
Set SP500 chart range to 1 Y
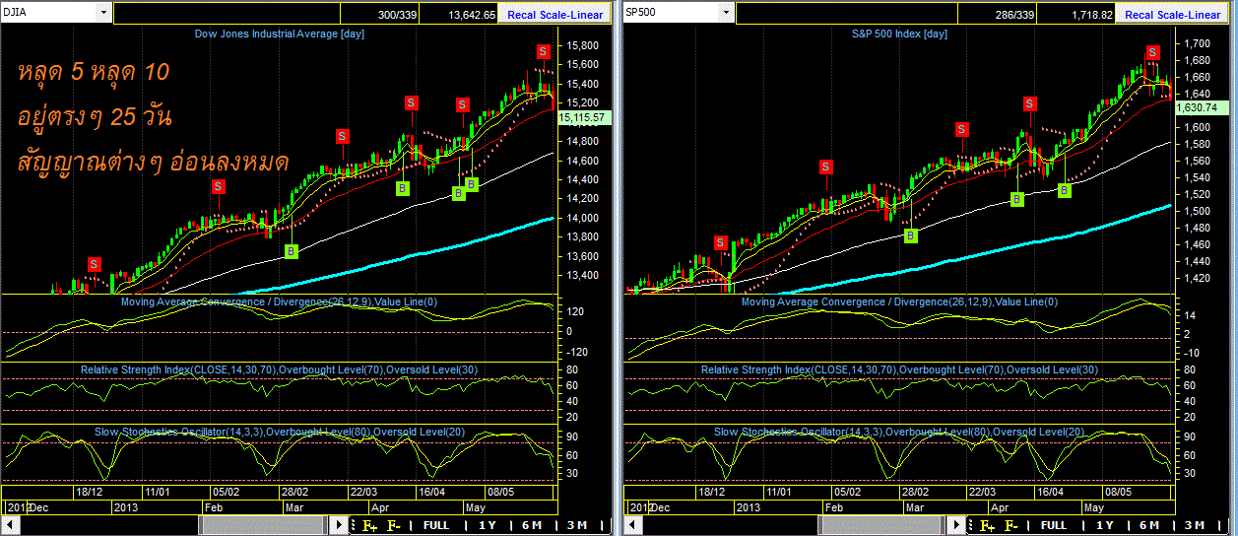tap(1105, 525)
